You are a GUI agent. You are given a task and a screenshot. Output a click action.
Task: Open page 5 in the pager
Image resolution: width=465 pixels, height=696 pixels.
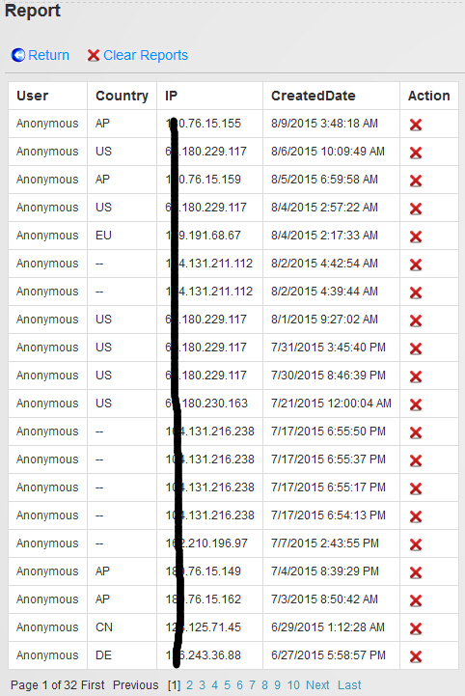pyautogui.click(x=227, y=685)
